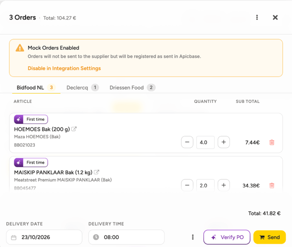Edit the HOEMOES quantity field showing 4.0

(x=205, y=143)
